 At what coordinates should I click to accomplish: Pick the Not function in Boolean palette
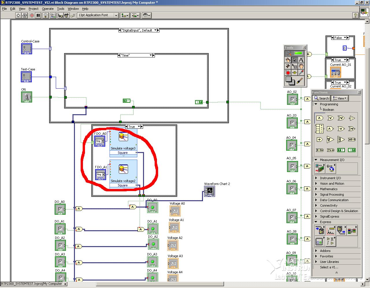pos(352,118)
